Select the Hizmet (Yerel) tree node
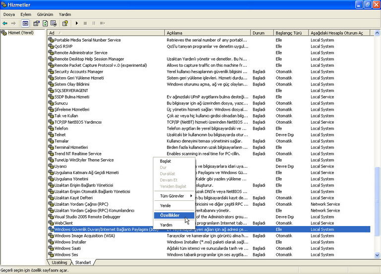This screenshot has width=381, height=274. pyautogui.click(x=21, y=33)
